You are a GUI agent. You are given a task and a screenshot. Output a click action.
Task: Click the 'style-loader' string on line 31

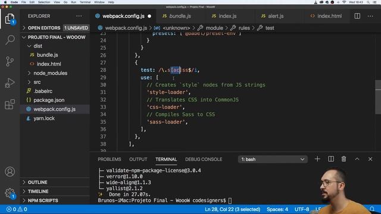point(167,92)
